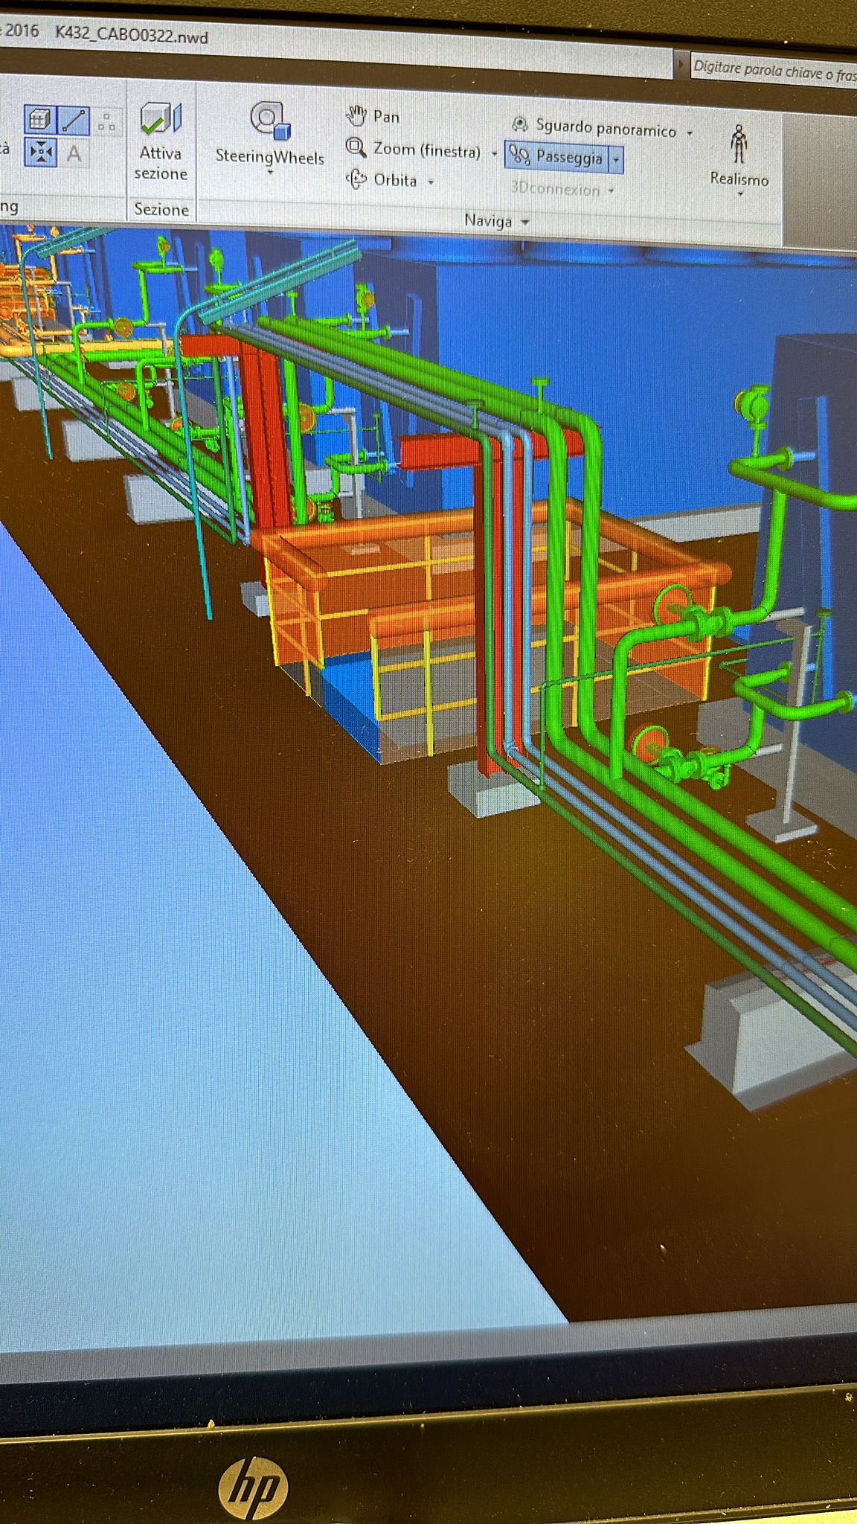Activate Zoom (finestra) magnifier tool

click(356, 148)
